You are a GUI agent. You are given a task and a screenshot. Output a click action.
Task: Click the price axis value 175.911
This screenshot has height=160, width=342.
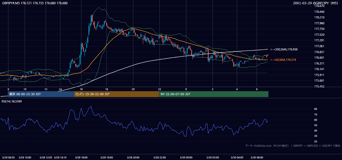click(x=319, y=75)
